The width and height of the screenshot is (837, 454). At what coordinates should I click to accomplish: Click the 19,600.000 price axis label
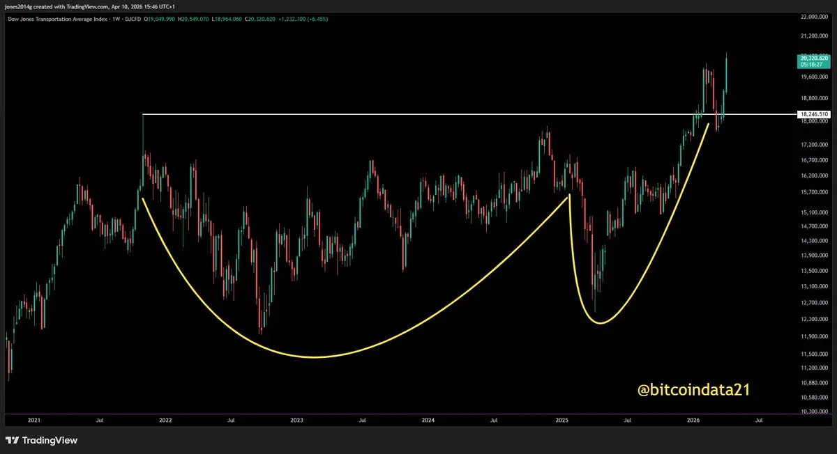(814, 77)
